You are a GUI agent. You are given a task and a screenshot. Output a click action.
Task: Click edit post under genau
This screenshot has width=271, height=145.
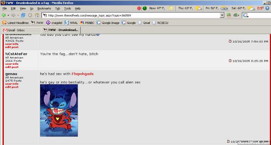(12, 87)
